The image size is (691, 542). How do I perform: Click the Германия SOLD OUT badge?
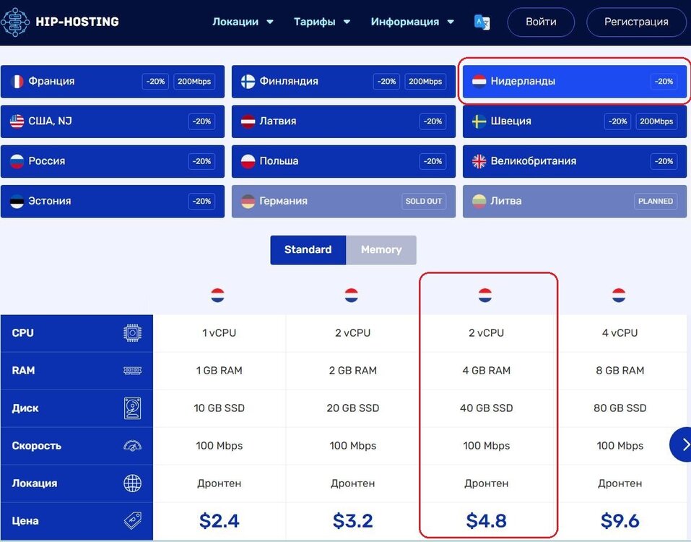tap(424, 201)
